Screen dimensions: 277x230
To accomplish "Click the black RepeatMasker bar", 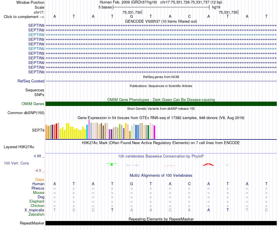I will coord(161,223).
